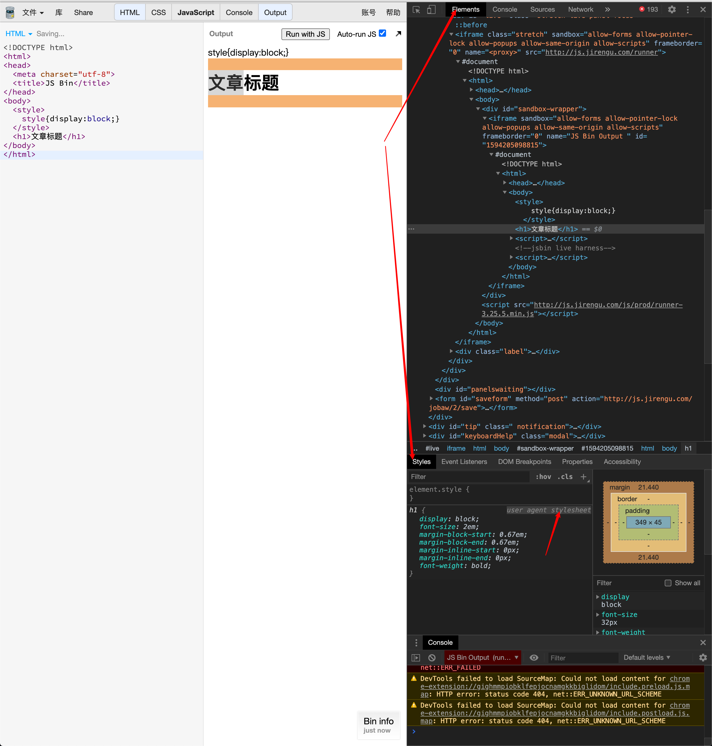712x746 pixels.
Task: Toggle the HTML panel tab
Action: 130,13
